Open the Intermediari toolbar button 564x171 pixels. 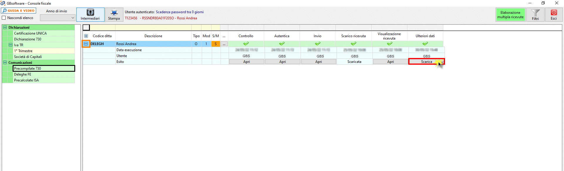(90, 15)
